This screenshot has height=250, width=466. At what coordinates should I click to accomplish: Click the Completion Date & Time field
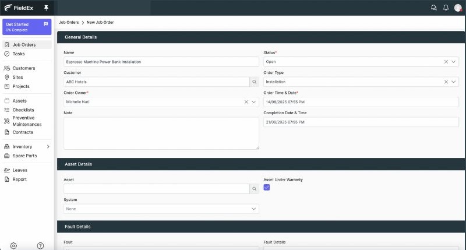click(x=361, y=122)
